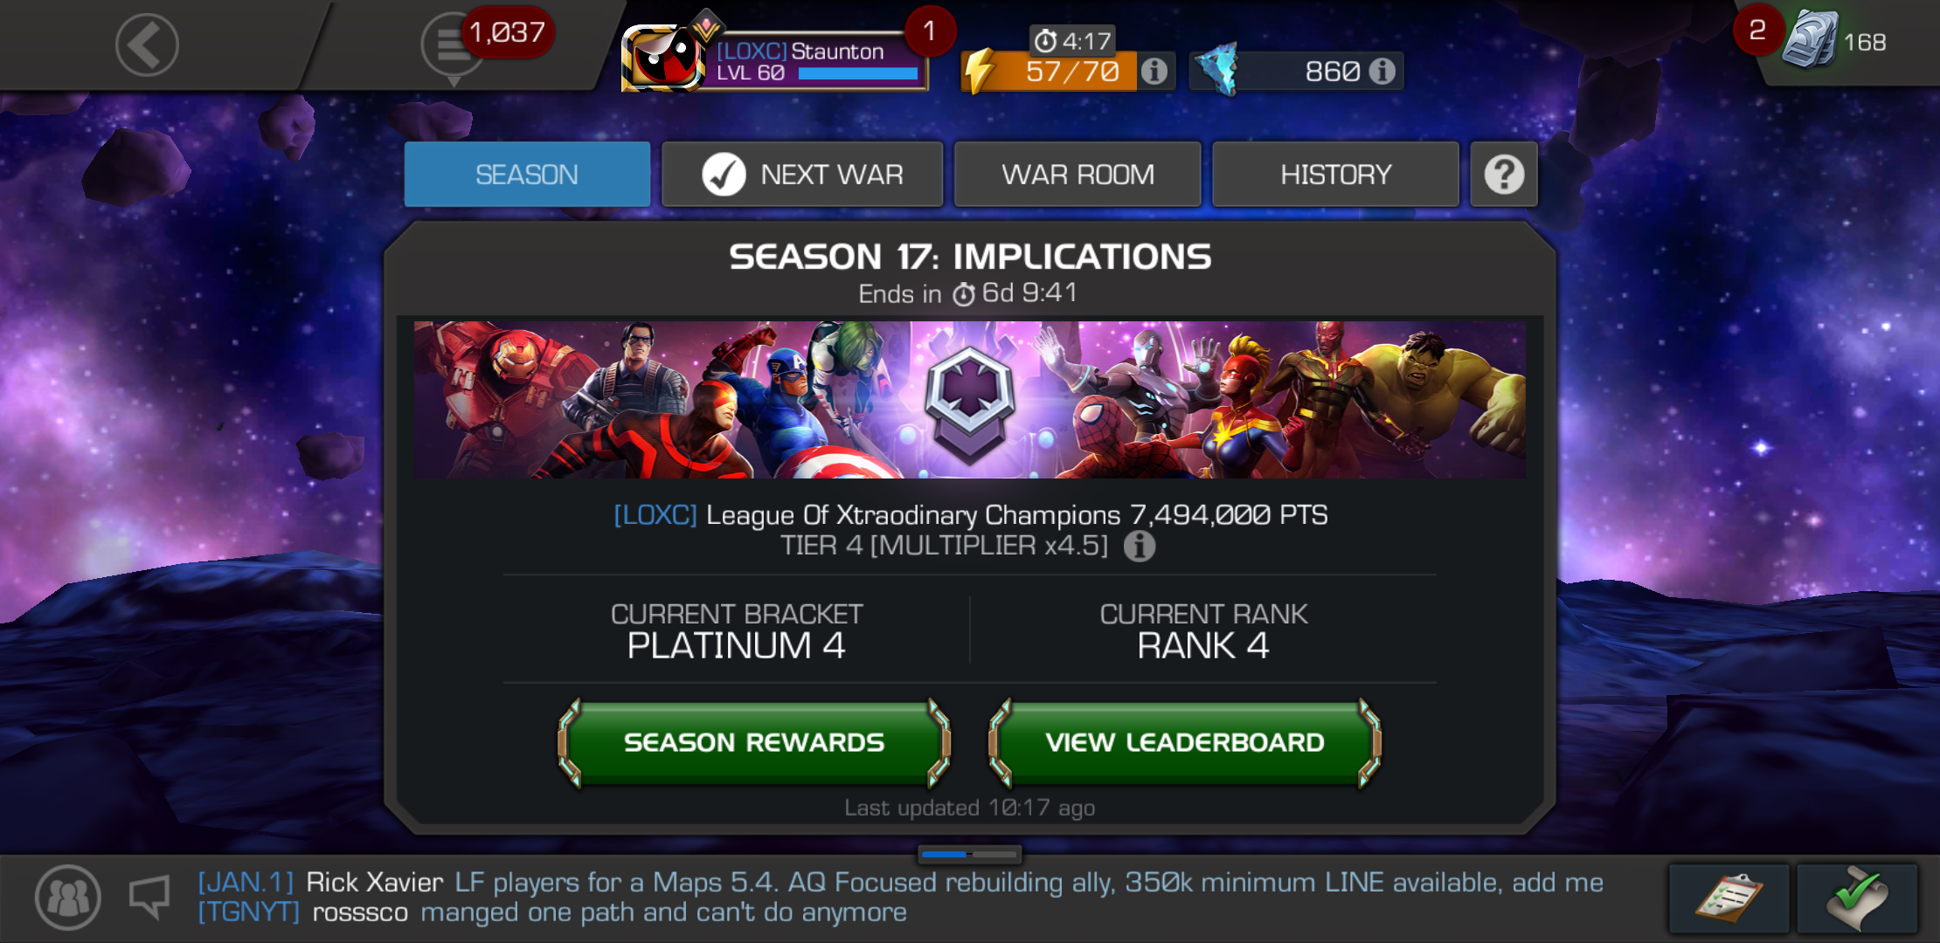Expand the chat speech bubble icon
This screenshot has height=943, width=1940.
click(149, 897)
